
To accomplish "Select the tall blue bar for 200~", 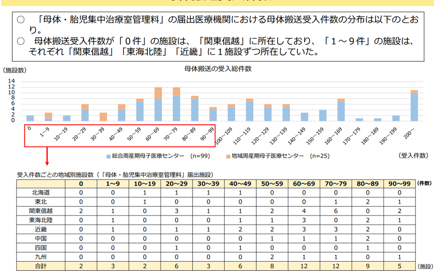I will click(414, 107).
